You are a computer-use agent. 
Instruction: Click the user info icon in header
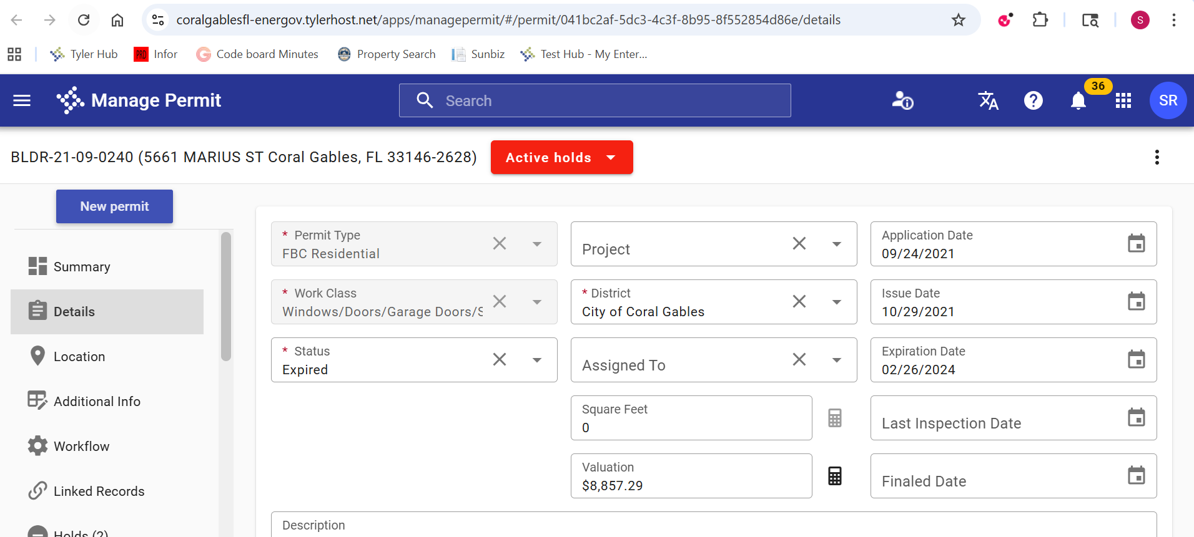pos(902,100)
